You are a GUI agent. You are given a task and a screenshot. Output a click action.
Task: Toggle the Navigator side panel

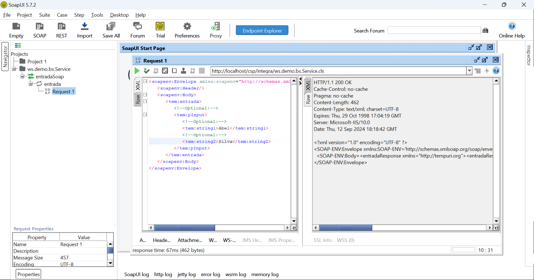click(x=5, y=57)
